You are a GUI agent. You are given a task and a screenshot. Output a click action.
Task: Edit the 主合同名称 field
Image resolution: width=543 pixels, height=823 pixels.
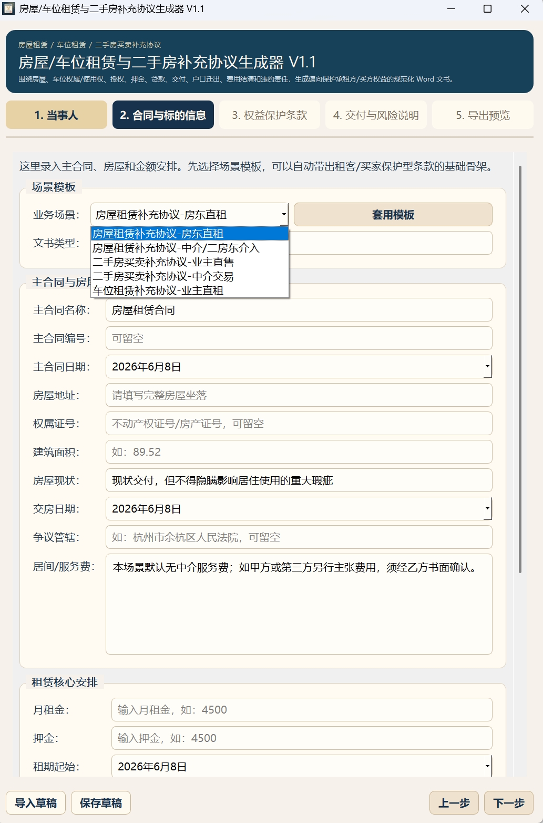(299, 310)
